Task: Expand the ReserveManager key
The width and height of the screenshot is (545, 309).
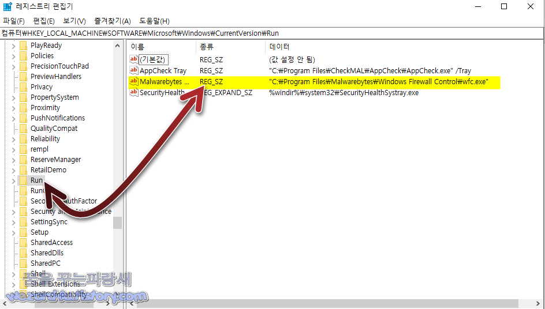Action: 13,160
